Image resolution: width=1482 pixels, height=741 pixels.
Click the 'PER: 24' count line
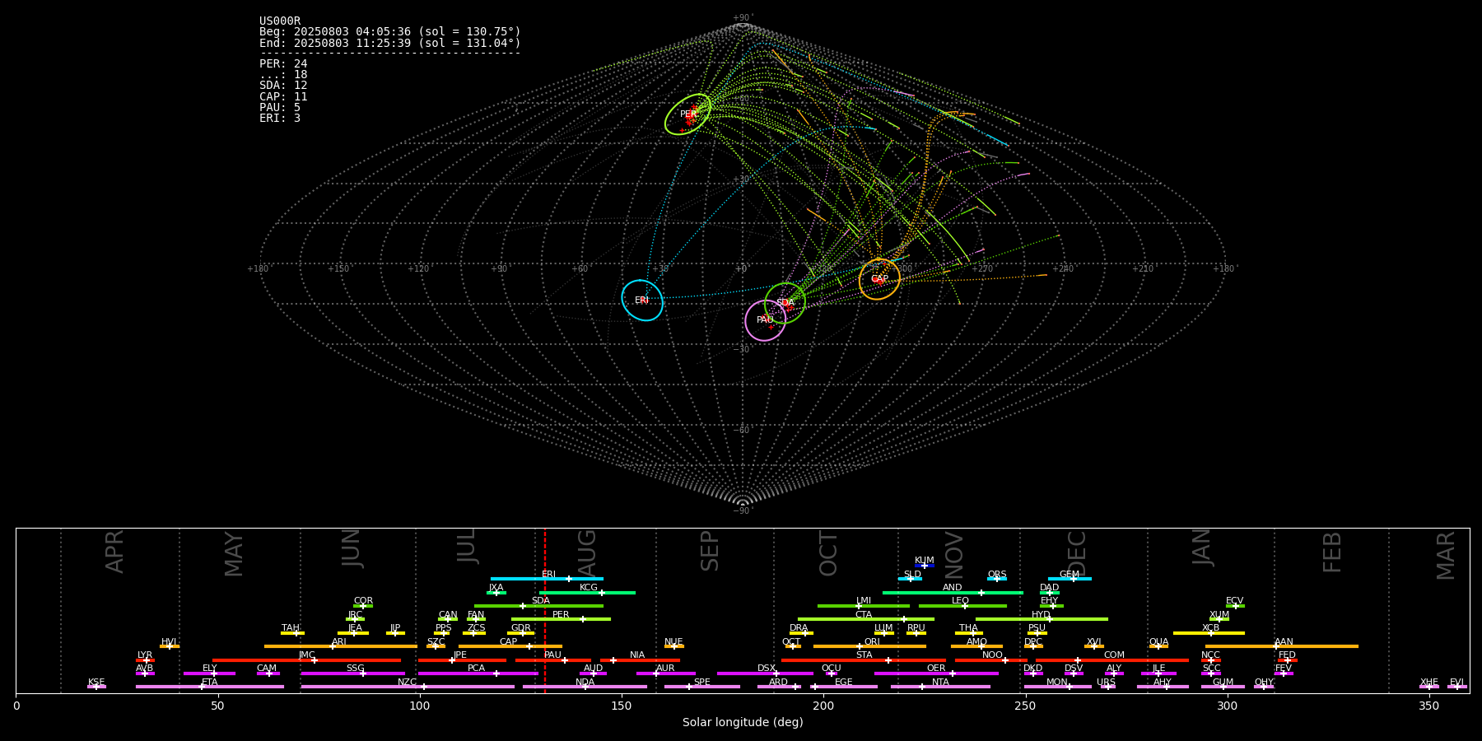[x=283, y=63]
